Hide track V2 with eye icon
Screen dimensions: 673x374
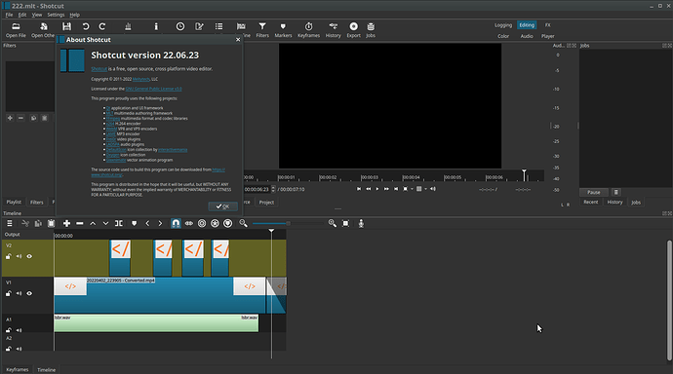[29, 256]
